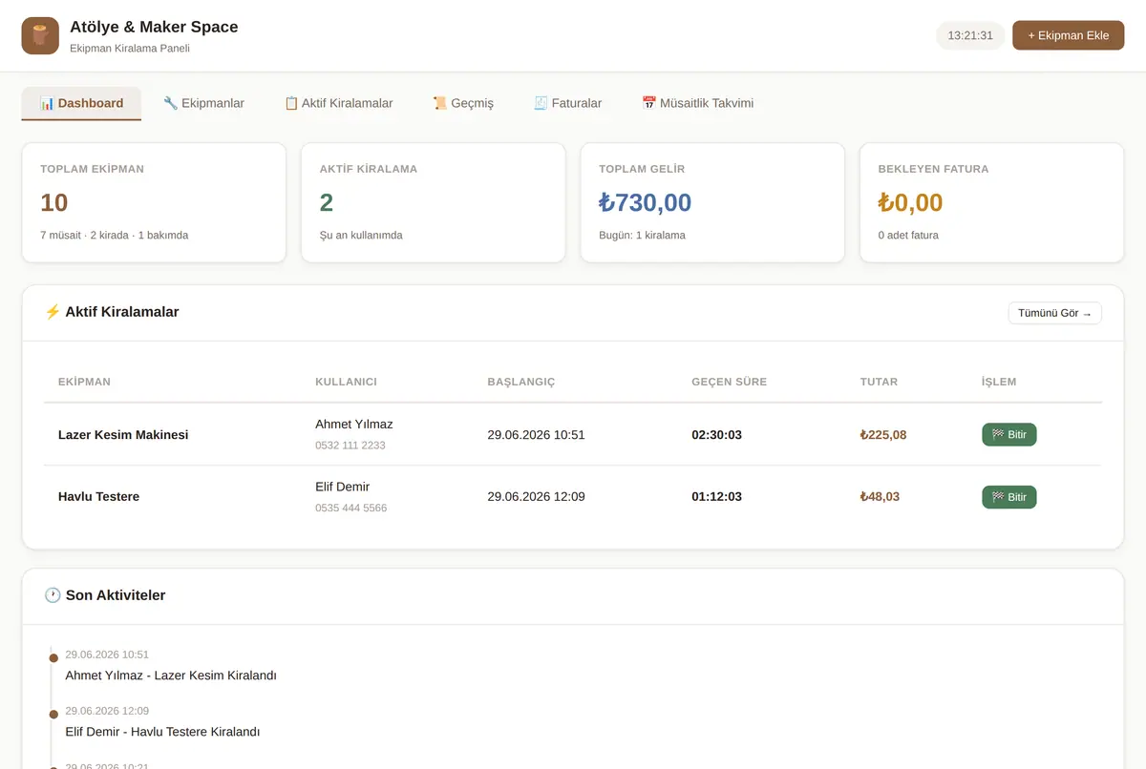The image size is (1146, 769).
Task: Finish the Lazer Kesim Makinesi rental with Bitir
Action: pyautogui.click(x=1008, y=434)
